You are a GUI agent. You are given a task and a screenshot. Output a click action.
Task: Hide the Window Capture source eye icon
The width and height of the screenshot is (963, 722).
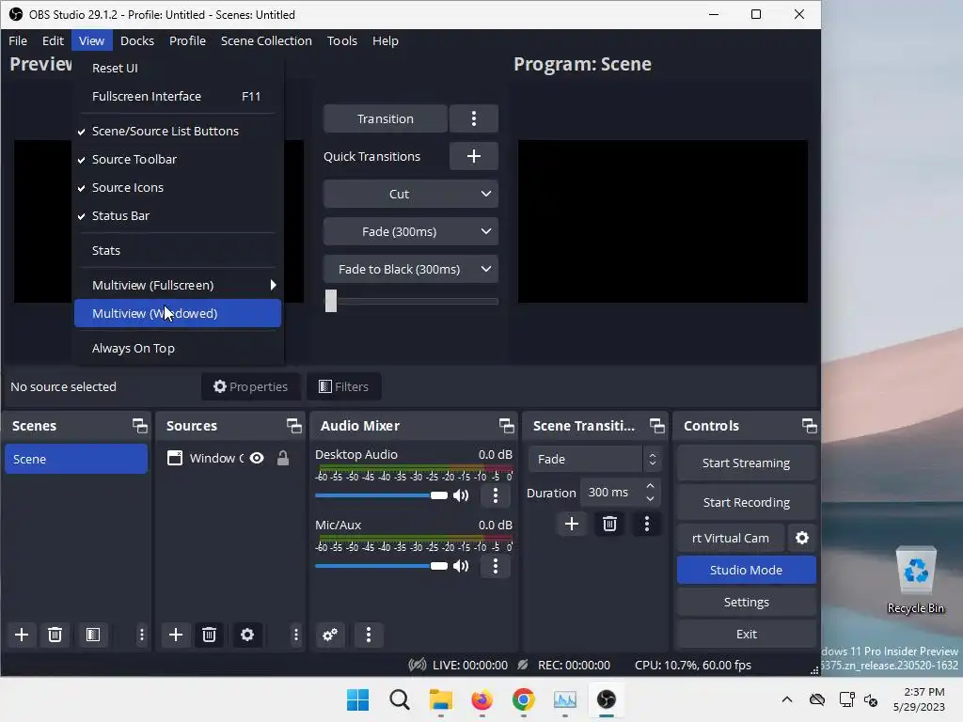point(257,458)
